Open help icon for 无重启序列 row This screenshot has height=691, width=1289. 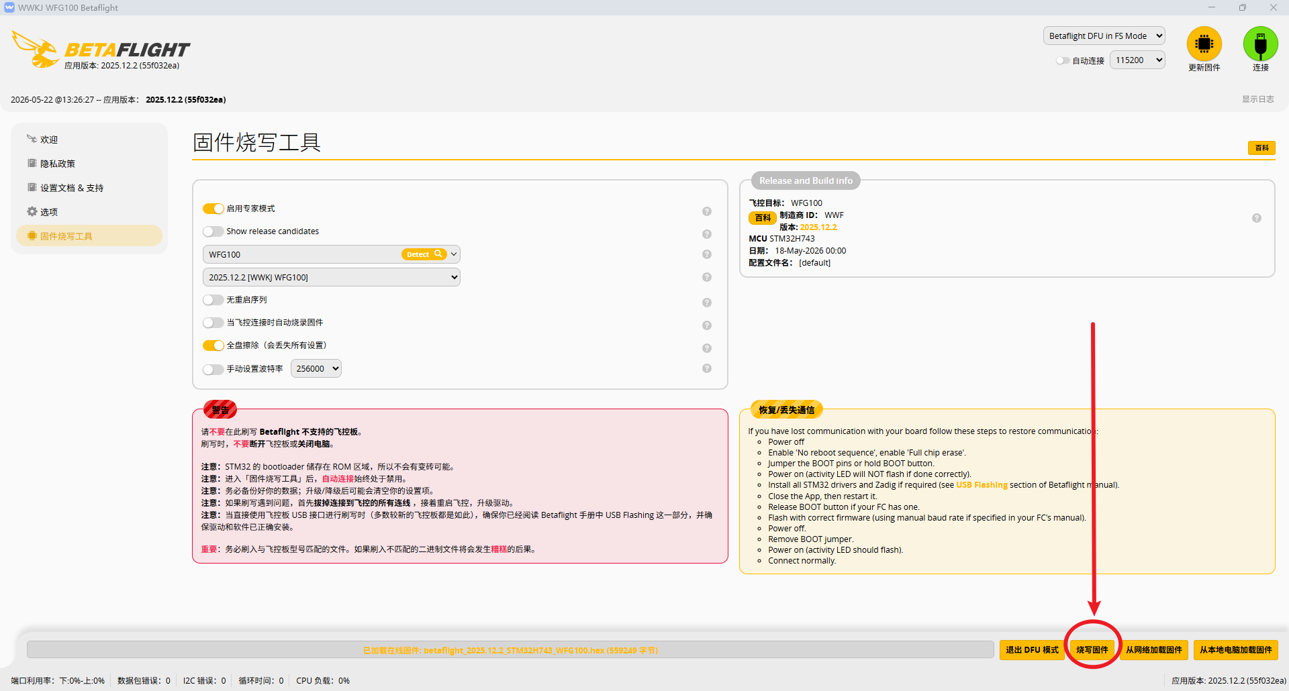coord(707,303)
